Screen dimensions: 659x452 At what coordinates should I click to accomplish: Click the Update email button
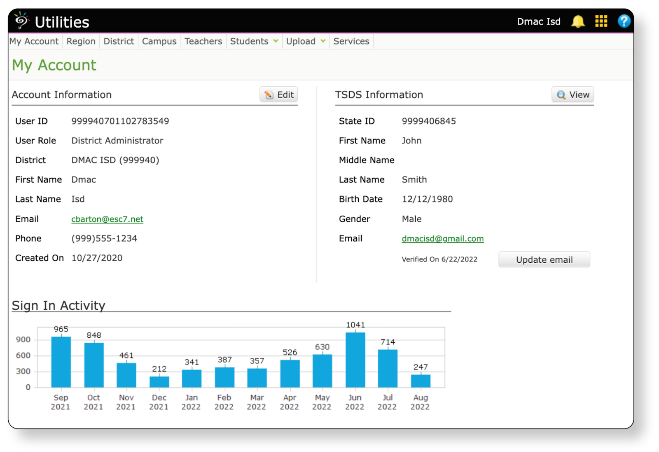544,259
